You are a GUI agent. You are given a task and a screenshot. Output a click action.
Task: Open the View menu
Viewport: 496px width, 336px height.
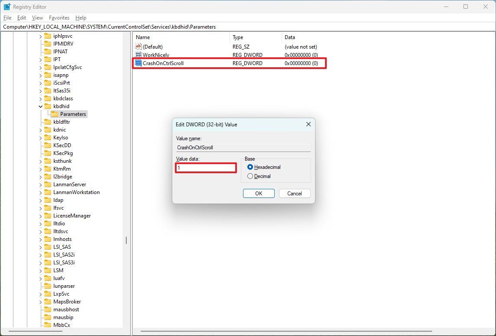pyautogui.click(x=37, y=18)
